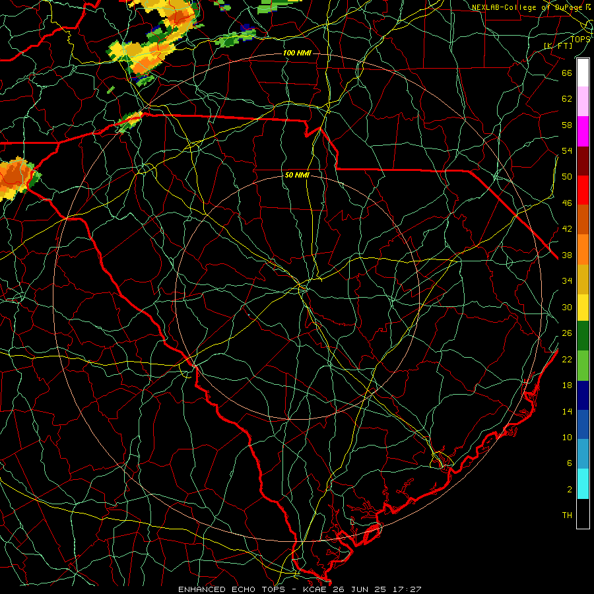594x594 pixels.
Task: Click the cyan 6 kft legend swatch
Action: [583, 484]
